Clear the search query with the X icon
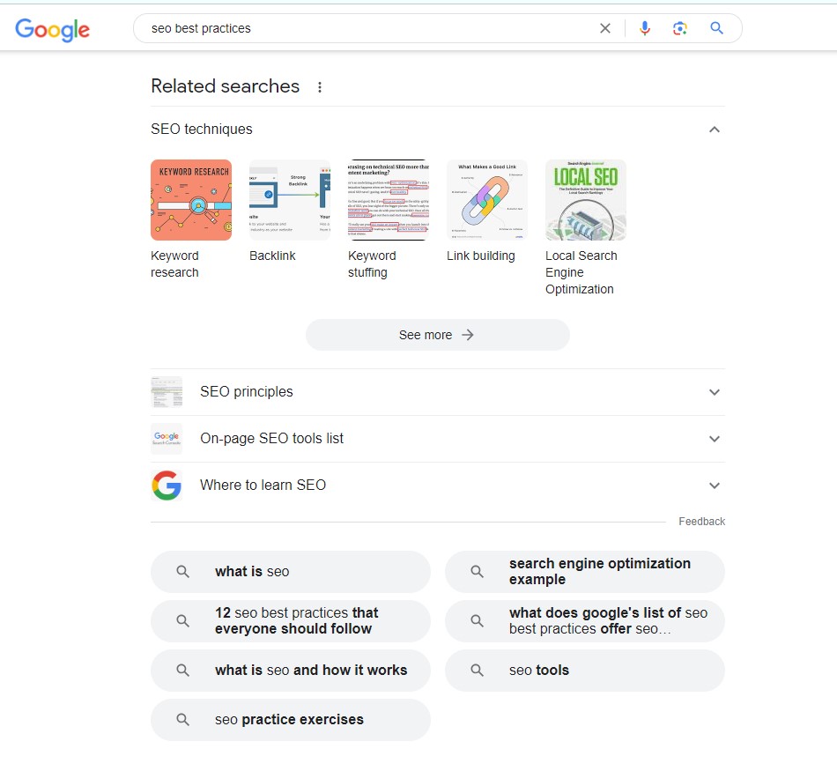Viewport: 837px width, 771px height. tap(605, 27)
